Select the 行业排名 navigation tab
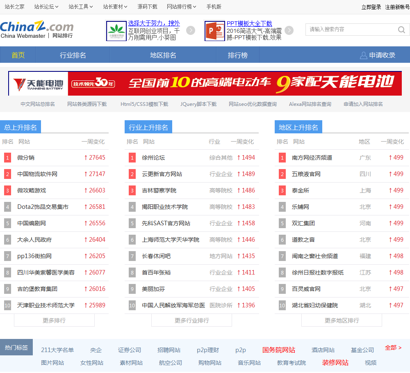Screen dimensions: 410x373 pyautogui.click(x=73, y=55)
